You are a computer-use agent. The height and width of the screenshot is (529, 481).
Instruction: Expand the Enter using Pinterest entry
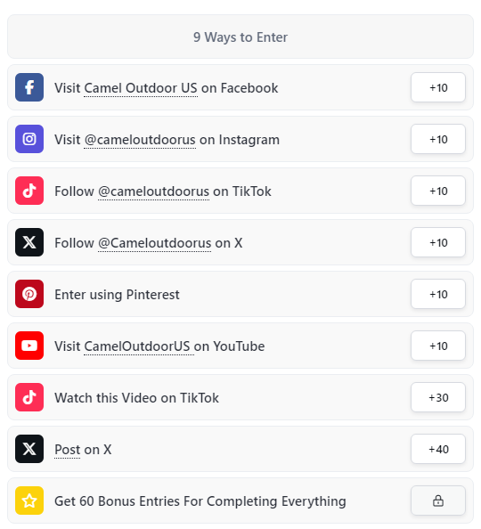(240, 294)
